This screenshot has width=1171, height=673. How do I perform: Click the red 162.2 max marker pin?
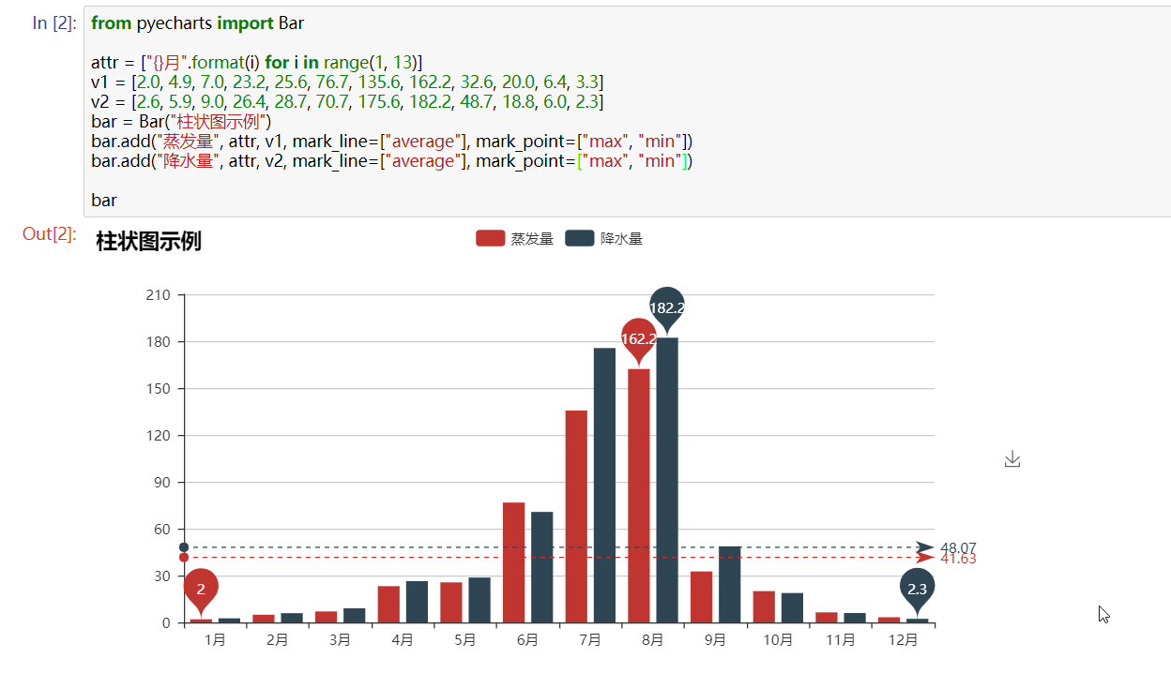(x=639, y=339)
